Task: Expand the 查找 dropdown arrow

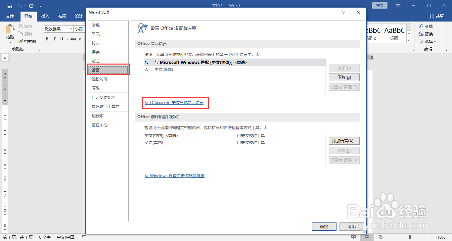Action: (x=437, y=26)
